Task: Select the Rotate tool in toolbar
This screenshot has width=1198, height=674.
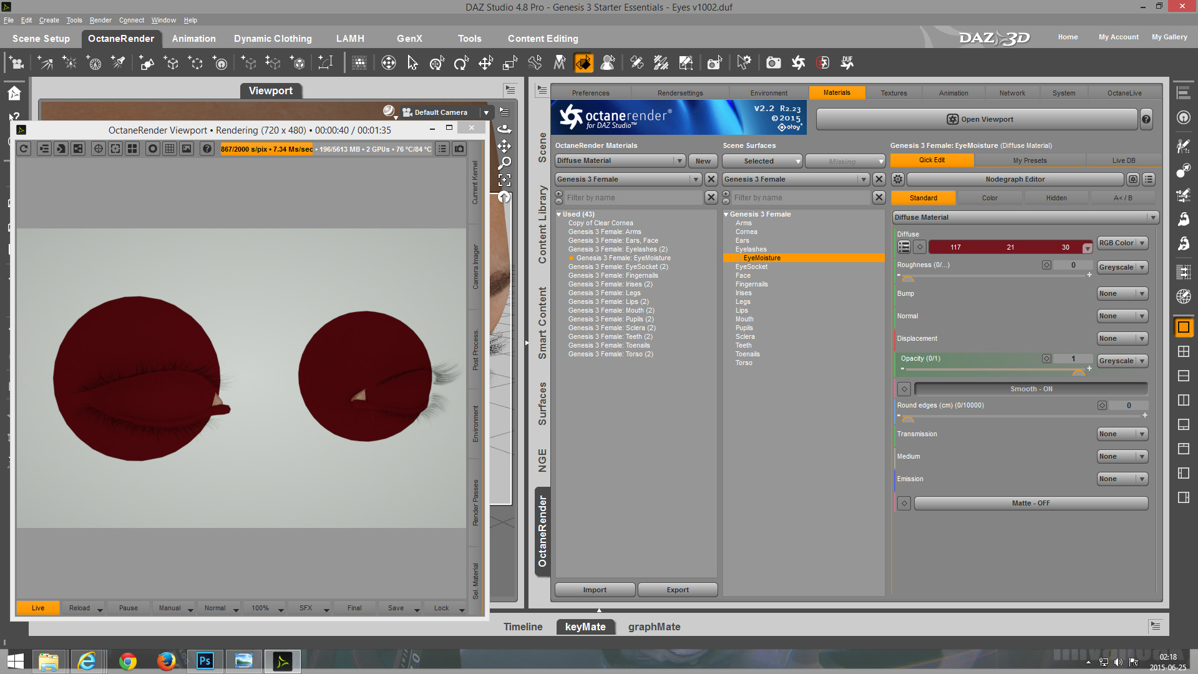Action: (x=461, y=62)
